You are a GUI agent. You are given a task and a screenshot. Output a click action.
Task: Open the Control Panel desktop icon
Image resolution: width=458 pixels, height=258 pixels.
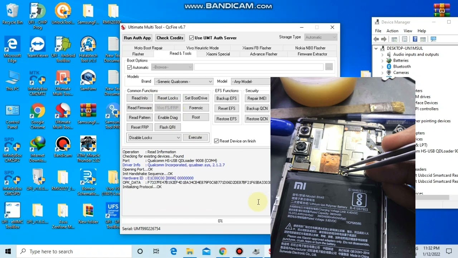[x=12, y=117]
